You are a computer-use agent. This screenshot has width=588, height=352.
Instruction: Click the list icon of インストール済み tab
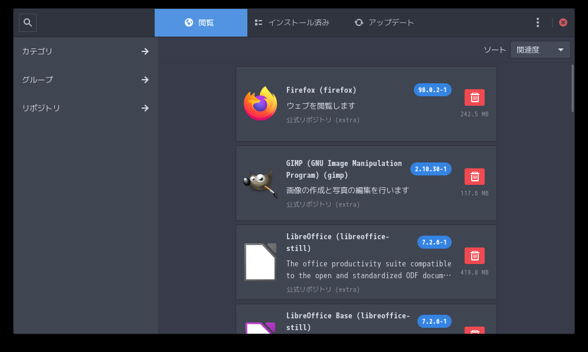click(x=259, y=22)
